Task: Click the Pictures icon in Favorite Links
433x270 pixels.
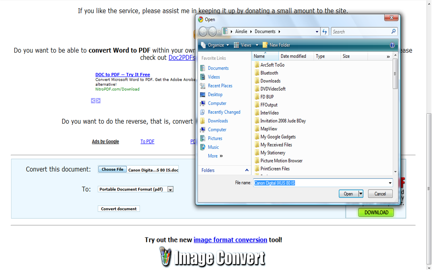Action: pos(203,138)
